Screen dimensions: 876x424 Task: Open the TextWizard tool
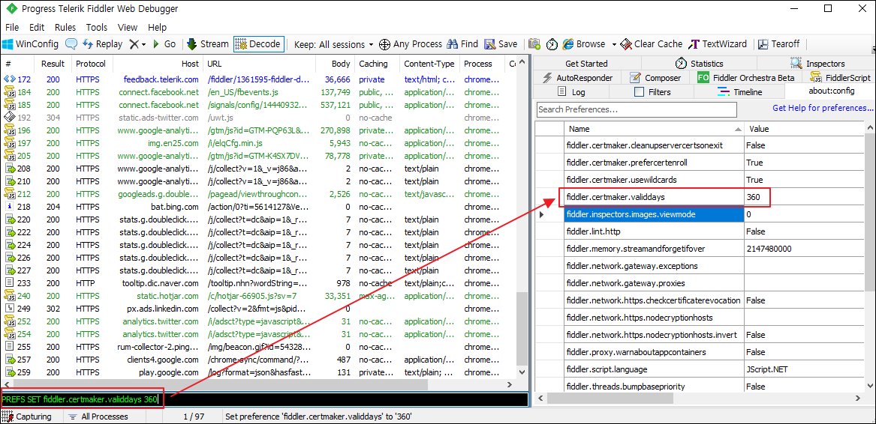click(718, 44)
